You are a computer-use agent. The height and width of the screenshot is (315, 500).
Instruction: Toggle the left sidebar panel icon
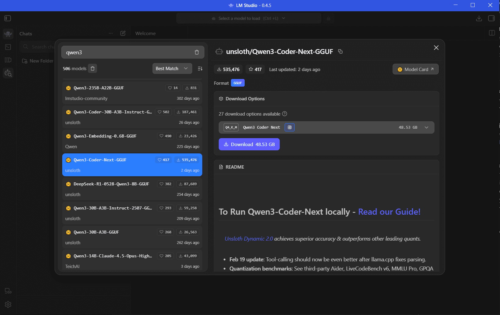8,18
